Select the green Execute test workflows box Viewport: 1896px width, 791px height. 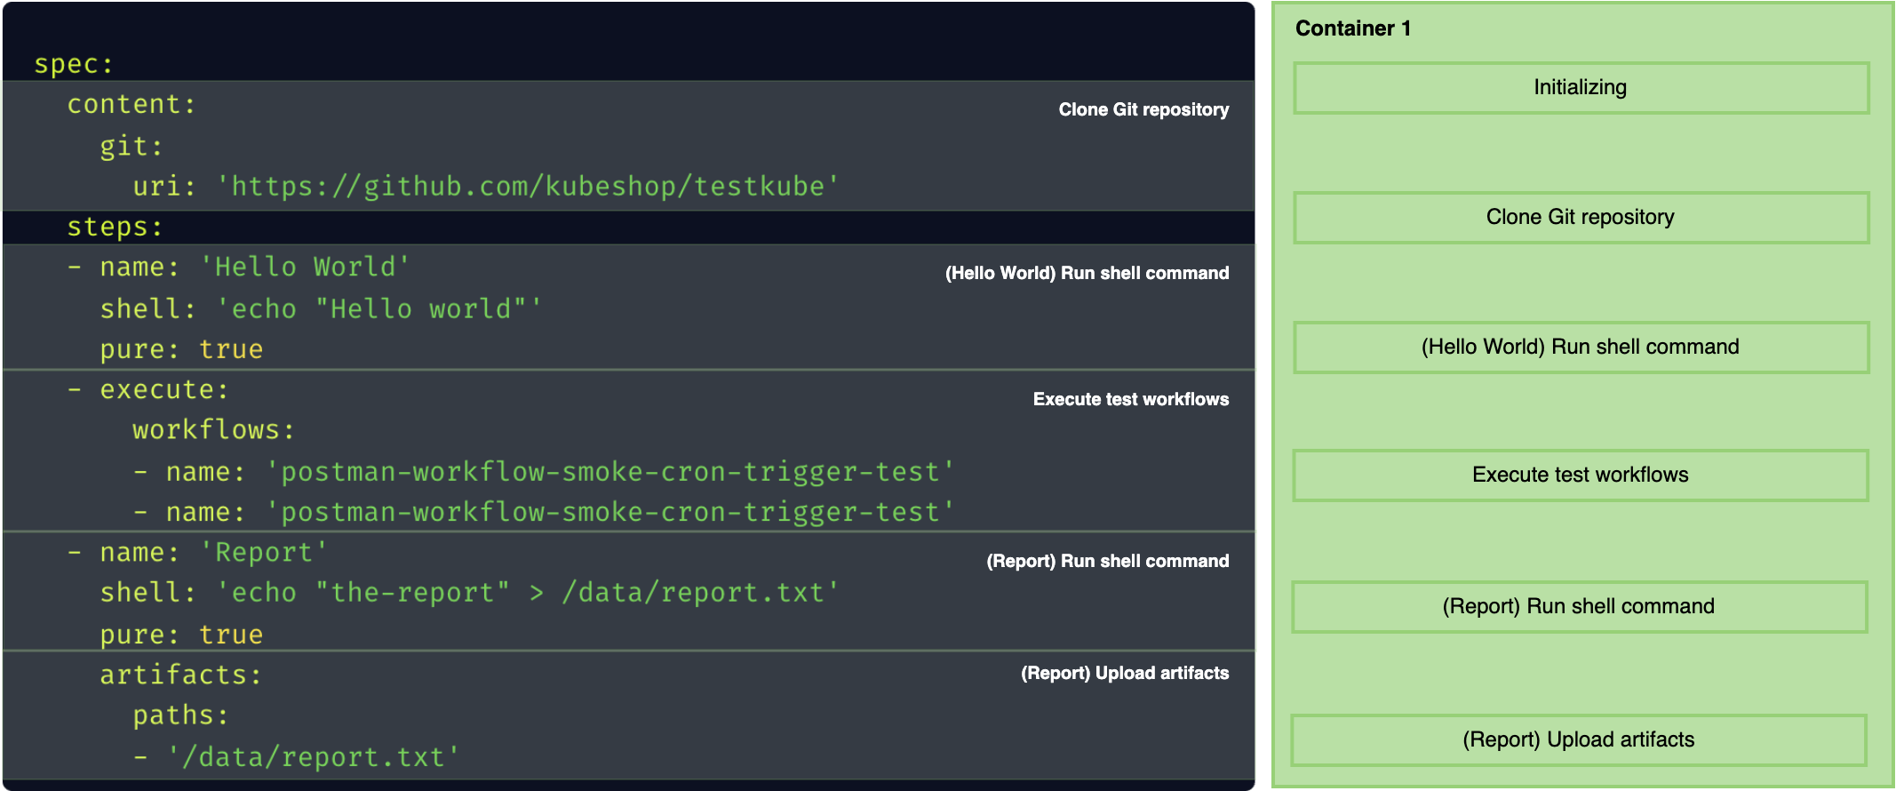1581,475
